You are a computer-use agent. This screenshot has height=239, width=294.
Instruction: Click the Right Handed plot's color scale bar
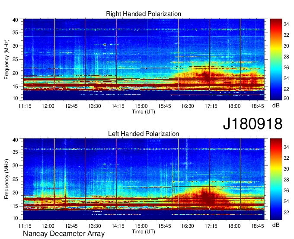tap(276, 59)
